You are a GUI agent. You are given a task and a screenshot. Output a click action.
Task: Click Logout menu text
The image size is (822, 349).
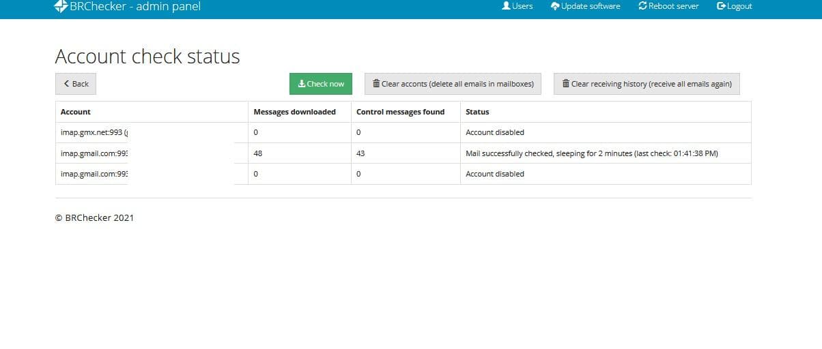coord(739,6)
